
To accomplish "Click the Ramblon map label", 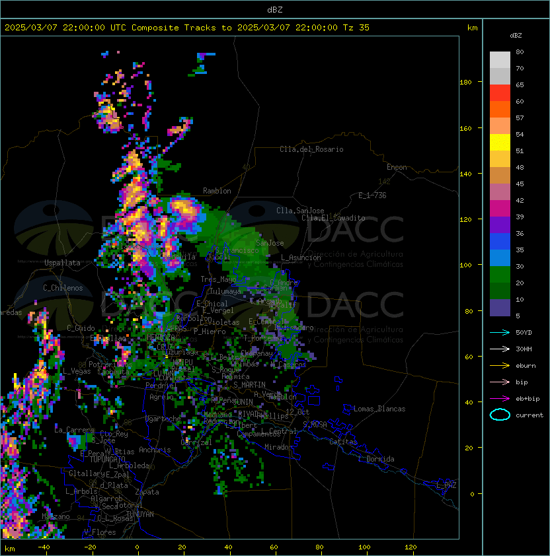I will tap(217, 191).
